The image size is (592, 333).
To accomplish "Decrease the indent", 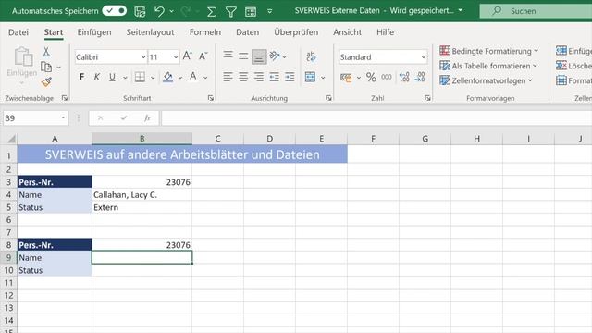I will click(275, 77).
